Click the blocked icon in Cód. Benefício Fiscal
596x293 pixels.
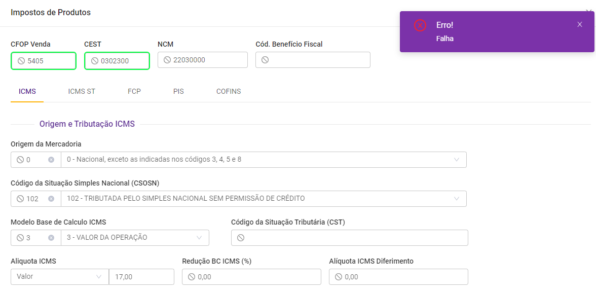point(265,60)
